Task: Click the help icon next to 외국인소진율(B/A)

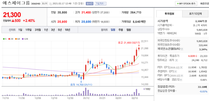Action: click(182, 49)
